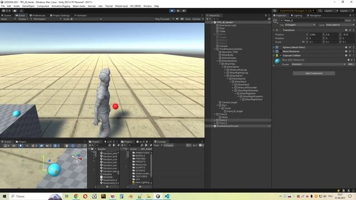Open the 16:9 Aspect dropdown
The width and height of the screenshot is (356, 200).
pyautogui.click(x=47, y=19)
